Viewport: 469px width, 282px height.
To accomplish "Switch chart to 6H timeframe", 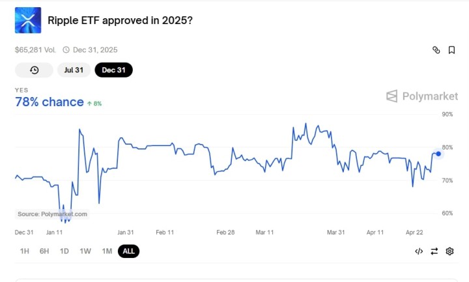I will tap(44, 251).
